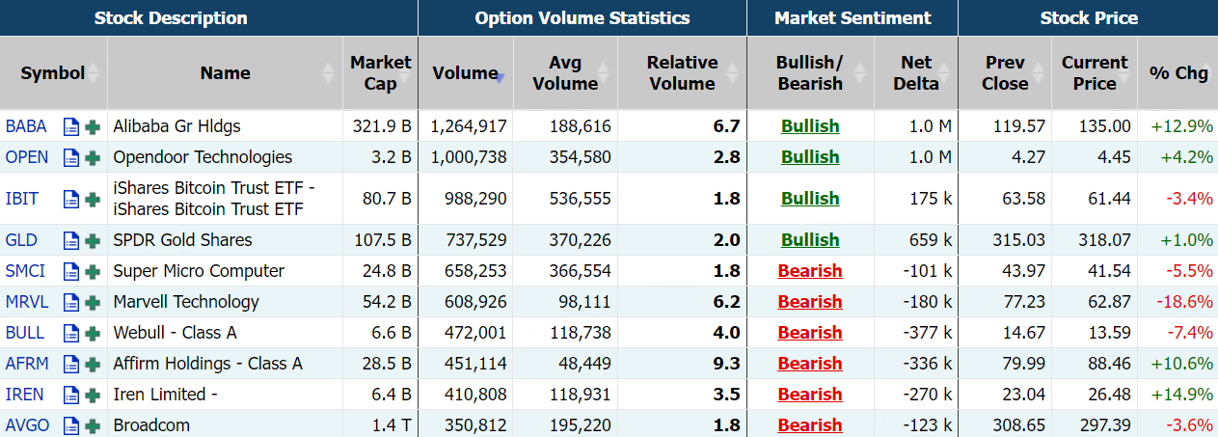This screenshot has height=437, width=1218.
Task: Click the Bearish link for Affirm Holdings
Action: (810, 364)
